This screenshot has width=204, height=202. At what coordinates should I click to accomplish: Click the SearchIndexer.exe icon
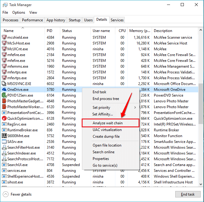click(4, 153)
